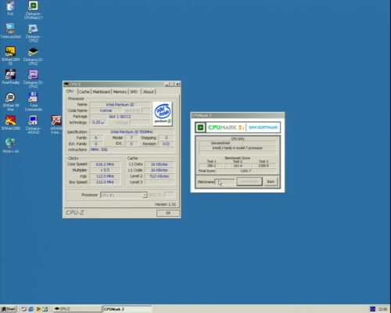Click the Intel Pentium III logo in CPU-Z
Image resolution: width=391 pixels, height=313 pixels.
(163, 113)
